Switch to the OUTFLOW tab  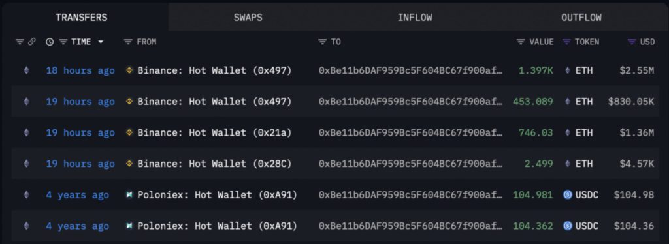click(x=581, y=18)
